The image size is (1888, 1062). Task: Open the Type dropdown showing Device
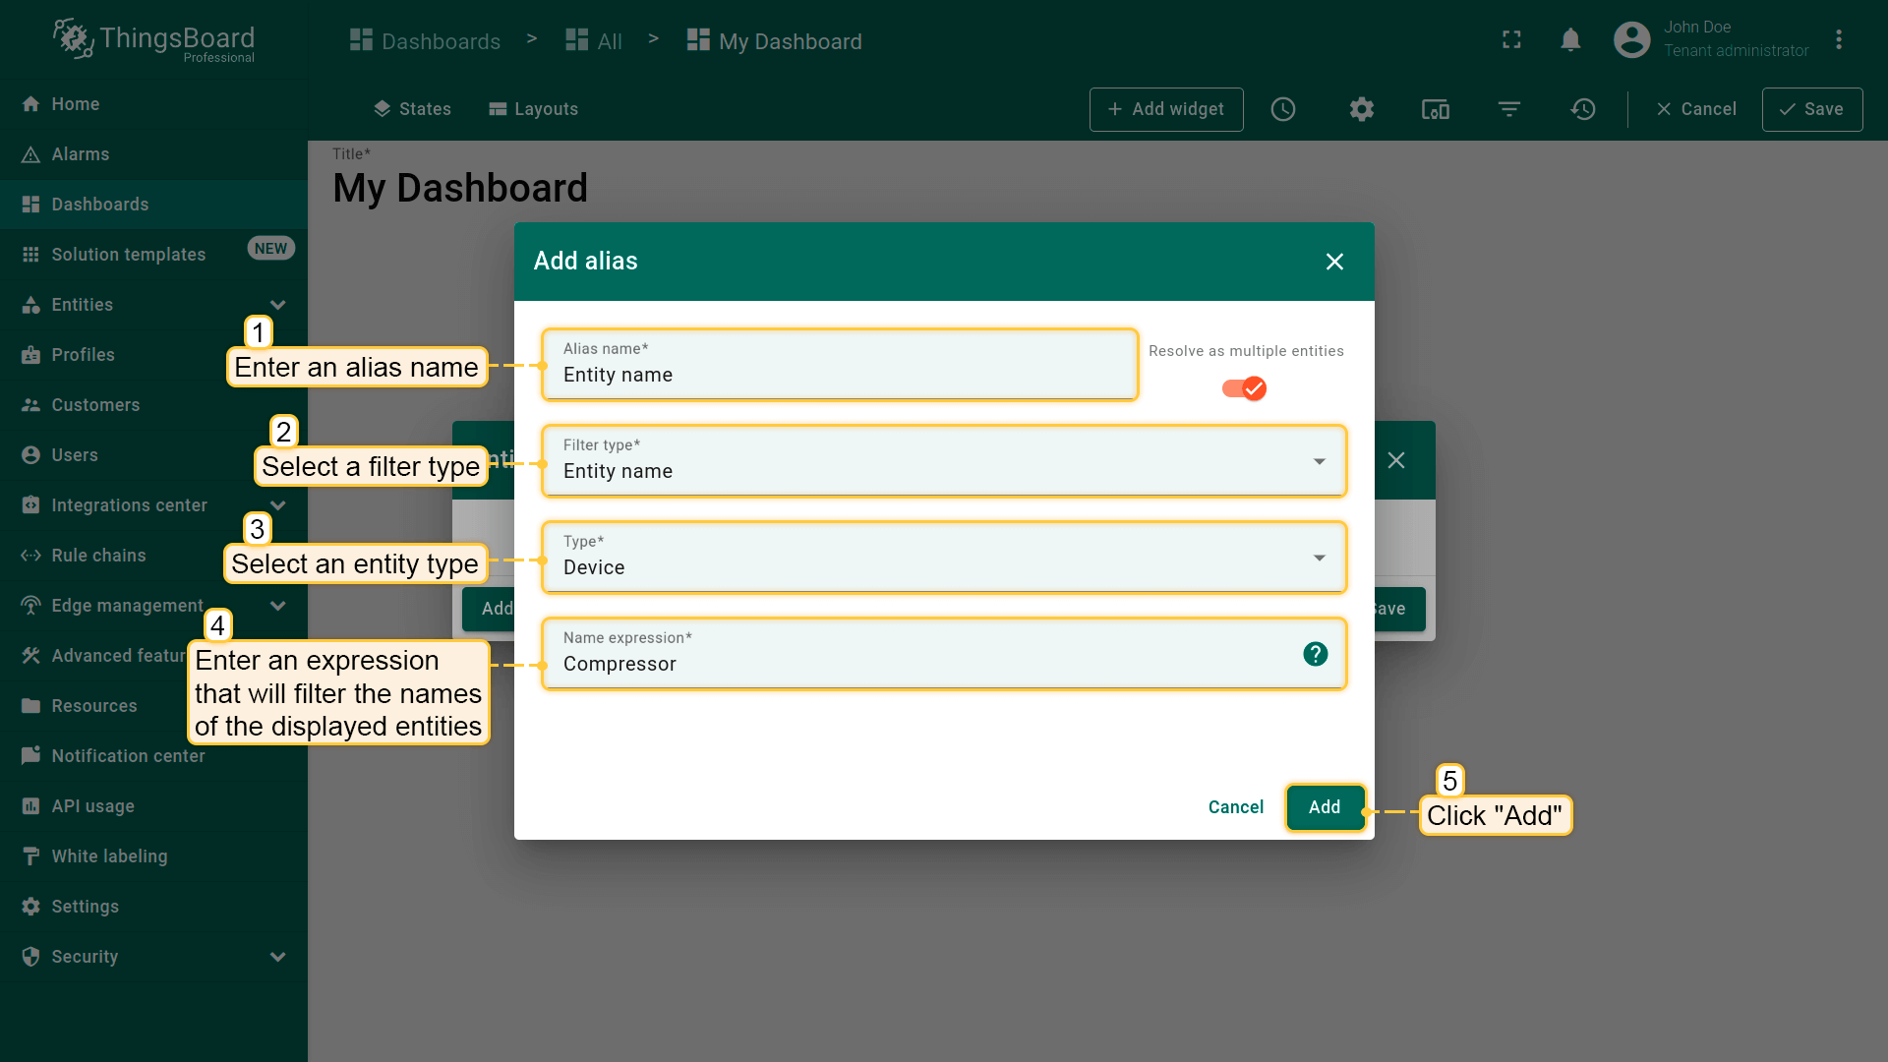pyautogui.click(x=942, y=558)
